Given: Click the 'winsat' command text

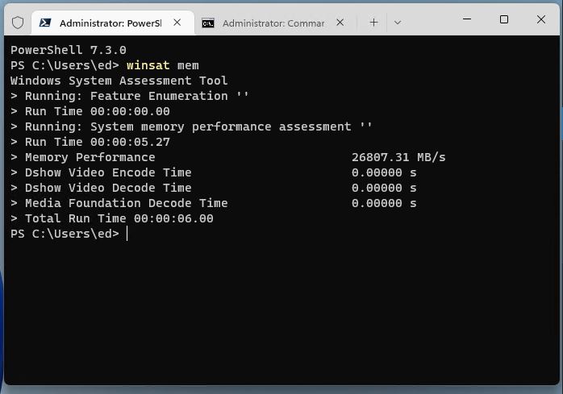Looking at the screenshot, I should (148, 65).
